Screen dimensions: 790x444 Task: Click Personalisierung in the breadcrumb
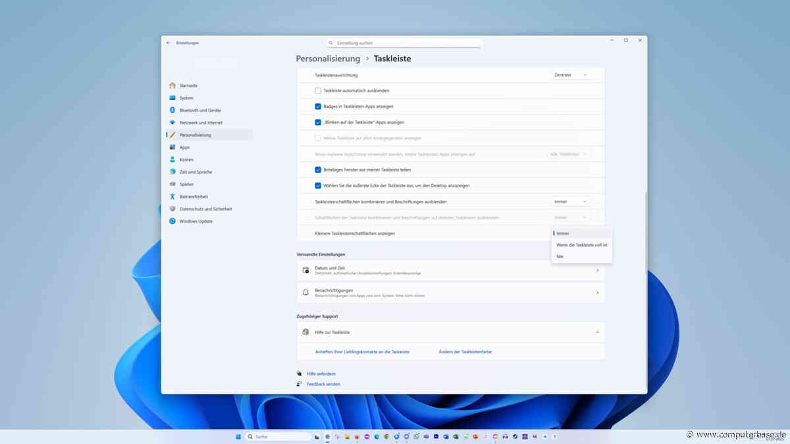(x=328, y=59)
